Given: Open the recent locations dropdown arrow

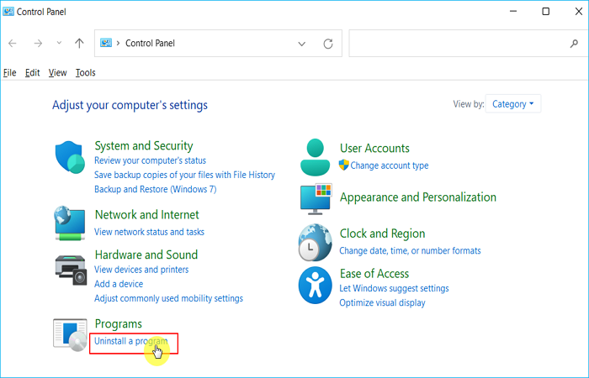Looking at the screenshot, I should click(x=59, y=43).
